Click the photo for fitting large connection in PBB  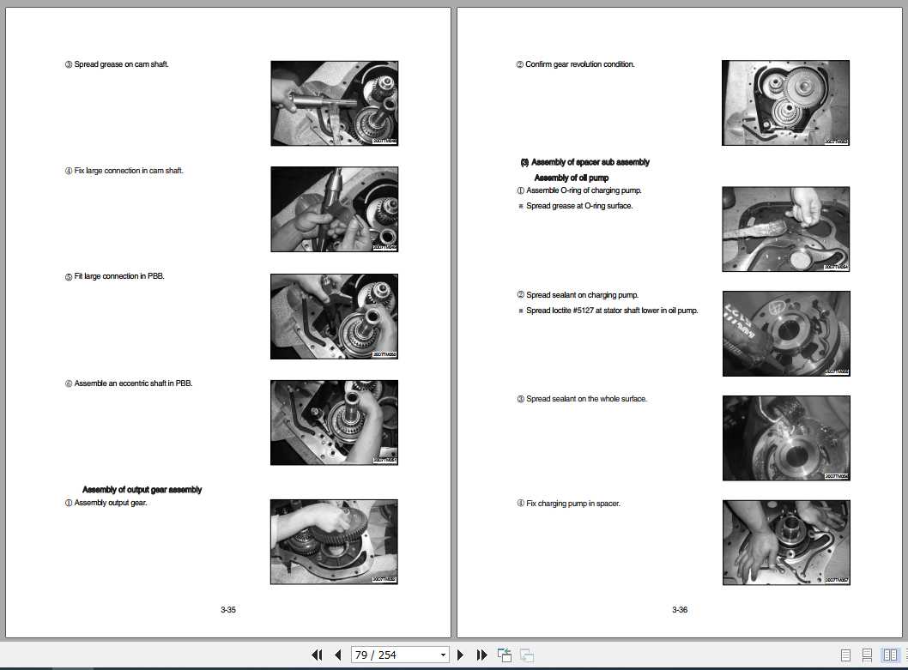pyautogui.click(x=334, y=317)
